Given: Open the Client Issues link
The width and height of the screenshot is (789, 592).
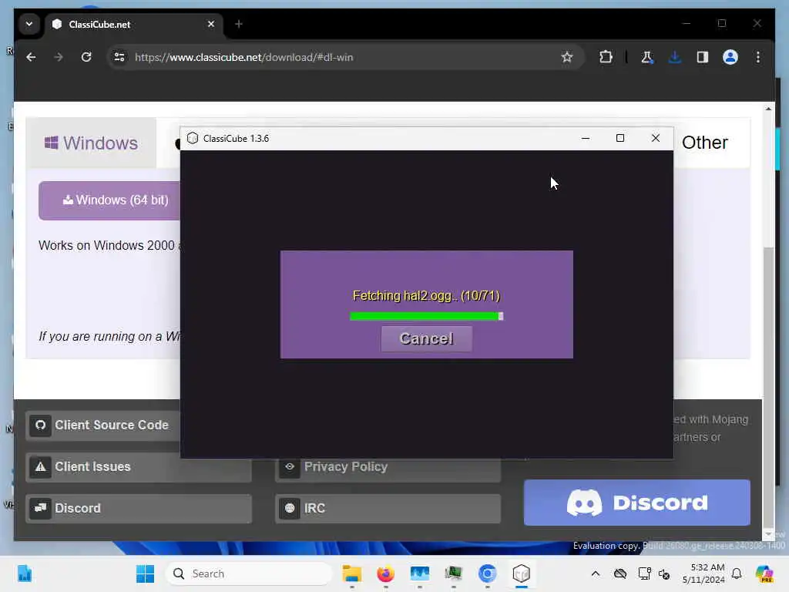Looking at the screenshot, I should 139,466.
